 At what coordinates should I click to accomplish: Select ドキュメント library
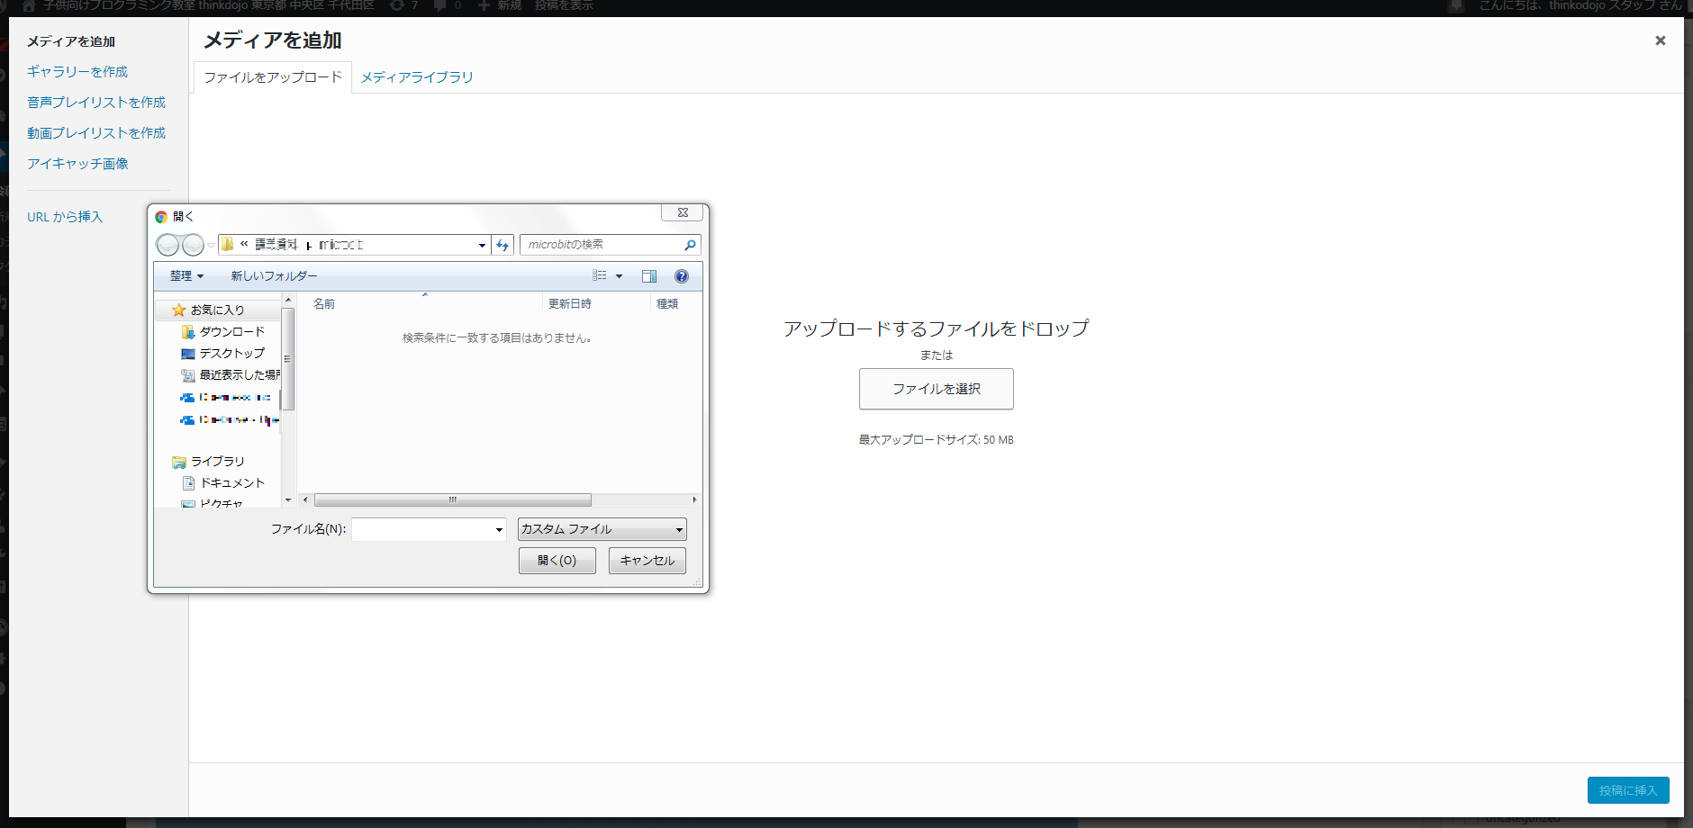coord(231,483)
